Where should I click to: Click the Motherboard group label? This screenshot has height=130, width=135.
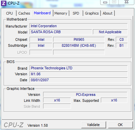tap(17, 19)
